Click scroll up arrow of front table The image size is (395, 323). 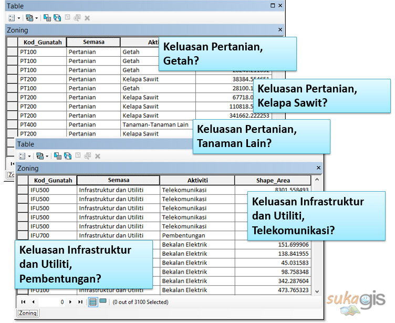(x=317, y=180)
